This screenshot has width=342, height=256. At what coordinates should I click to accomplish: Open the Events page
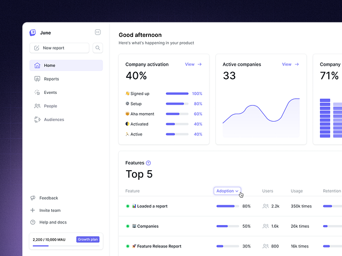(50, 92)
